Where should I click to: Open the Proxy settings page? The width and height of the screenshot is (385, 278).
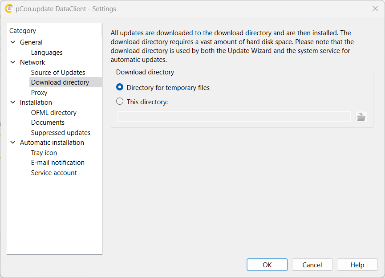39,93
